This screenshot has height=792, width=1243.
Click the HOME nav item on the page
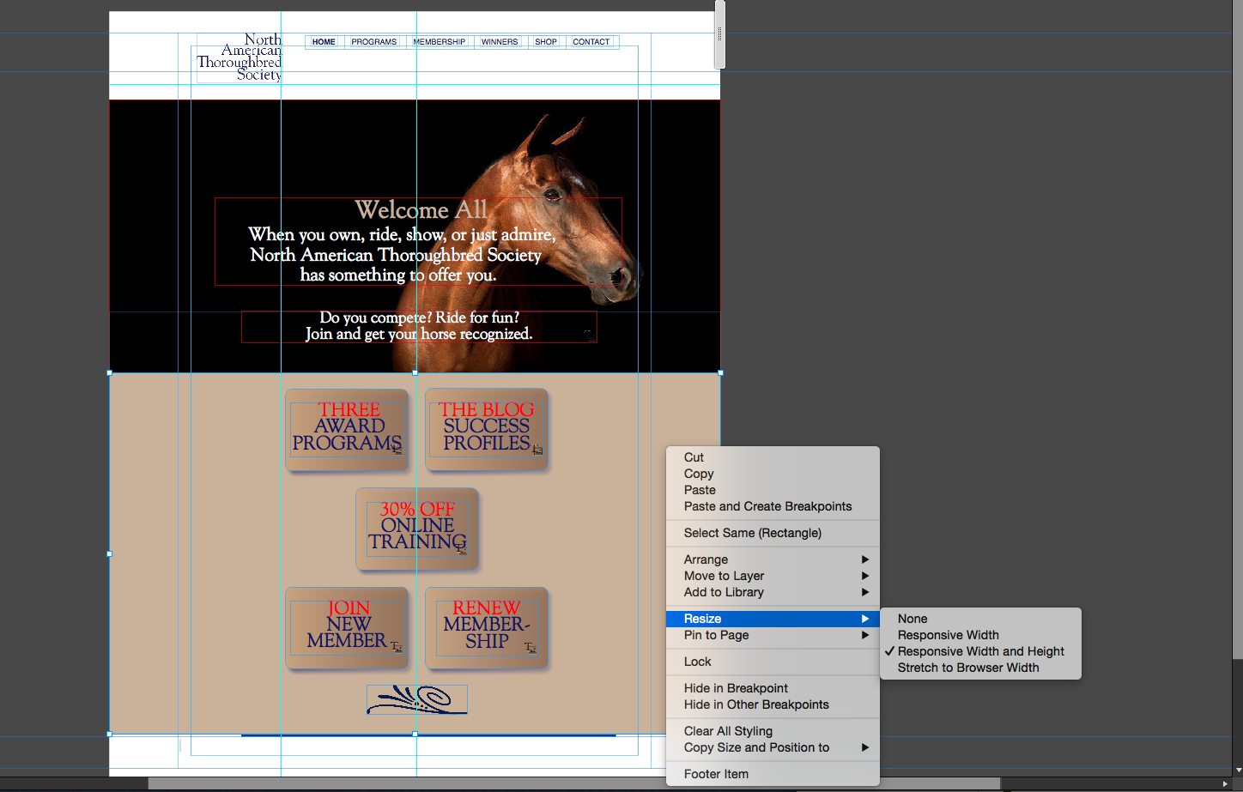pyautogui.click(x=324, y=42)
